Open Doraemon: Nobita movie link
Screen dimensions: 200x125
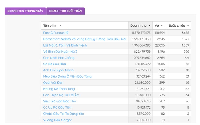(85, 39)
